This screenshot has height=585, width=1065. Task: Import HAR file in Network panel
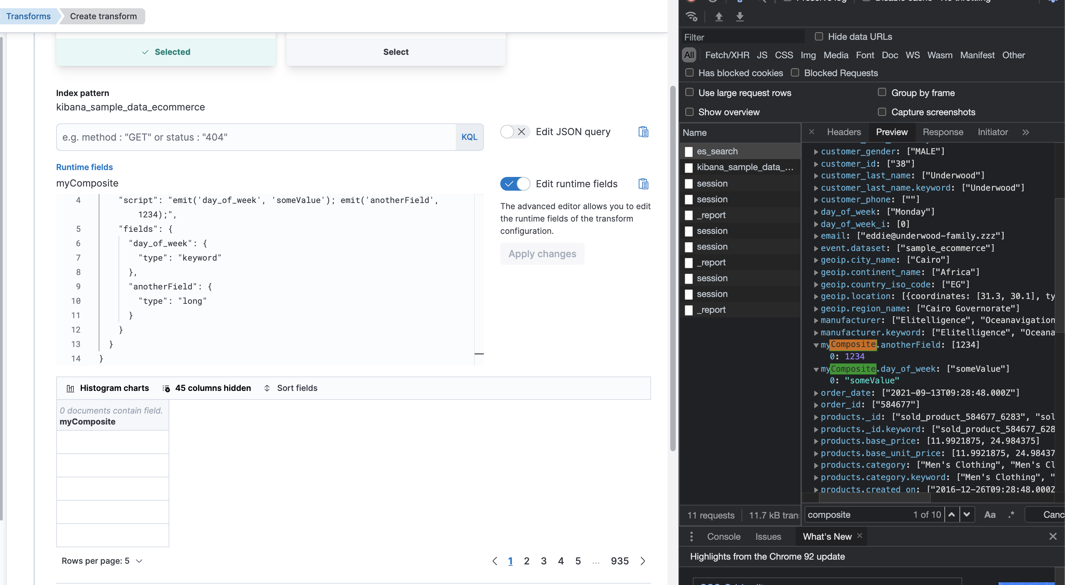pos(719,17)
